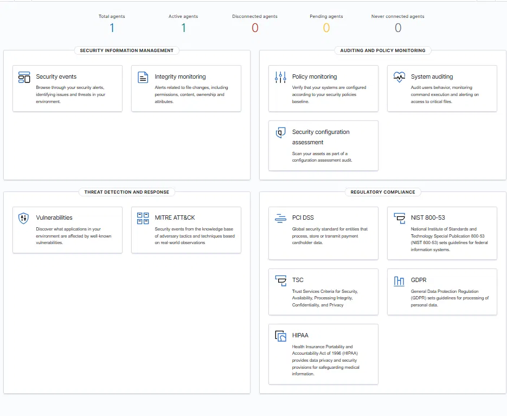507x416 pixels.
Task: Click the 'Total agents' label
Action: click(112, 16)
